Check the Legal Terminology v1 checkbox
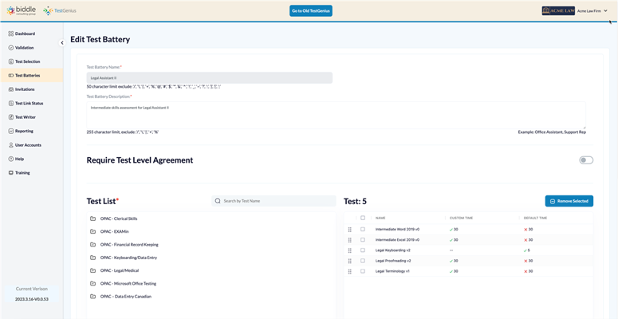The height and width of the screenshot is (319, 618). [x=363, y=271]
